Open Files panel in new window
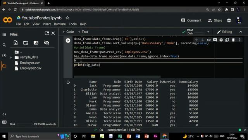This screenshot has width=248, height=140. click(47, 33)
